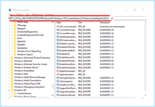This screenshot has height=107, width=155.
Task: Select the EnableFullTrustS... value name
Action: (x=68, y=47)
